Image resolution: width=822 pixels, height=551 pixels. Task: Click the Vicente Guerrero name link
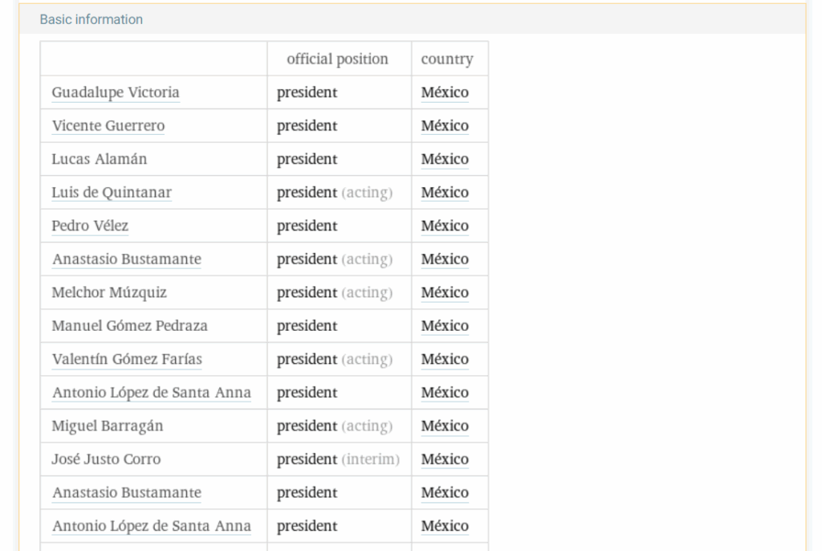tap(108, 126)
